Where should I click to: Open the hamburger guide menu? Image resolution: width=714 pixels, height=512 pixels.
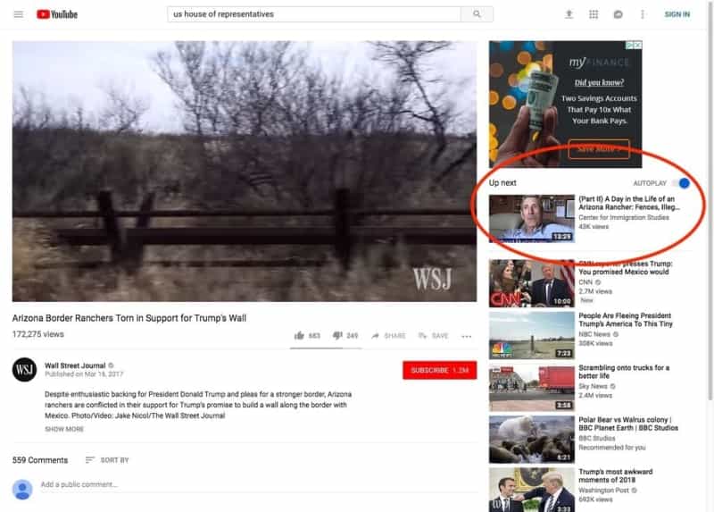click(x=18, y=14)
